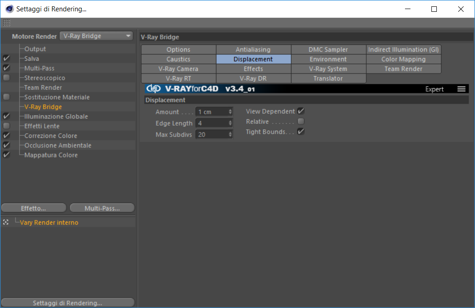The height and width of the screenshot is (308, 475).
Task: Open the Environment tab
Action: coord(328,59)
